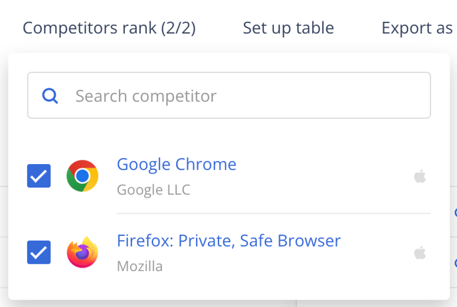The width and height of the screenshot is (457, 307).
Task: Select the Firefox competitor row
Action: click(x=229, y=253)
